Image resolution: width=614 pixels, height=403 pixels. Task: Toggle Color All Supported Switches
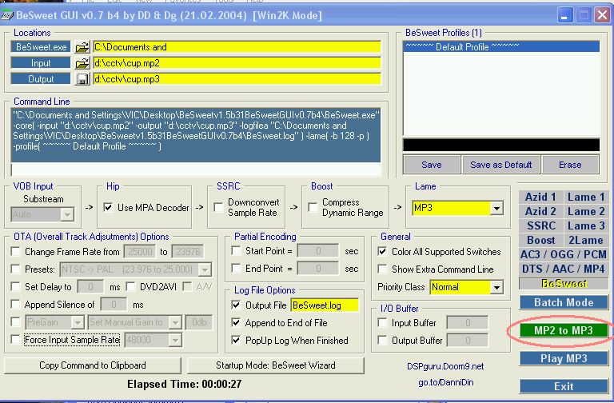click(x=383, y=251)
